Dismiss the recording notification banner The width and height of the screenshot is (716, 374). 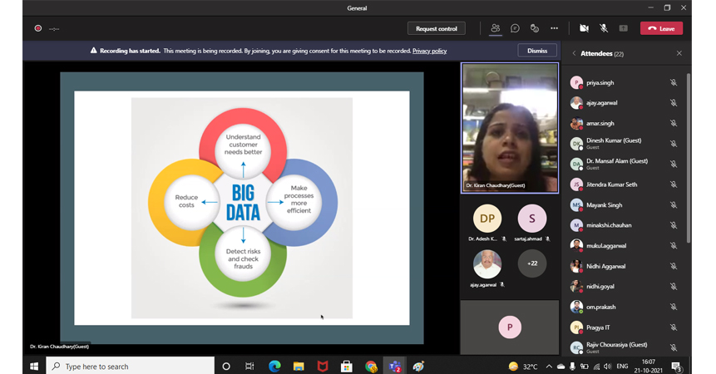tap(537, 51)
